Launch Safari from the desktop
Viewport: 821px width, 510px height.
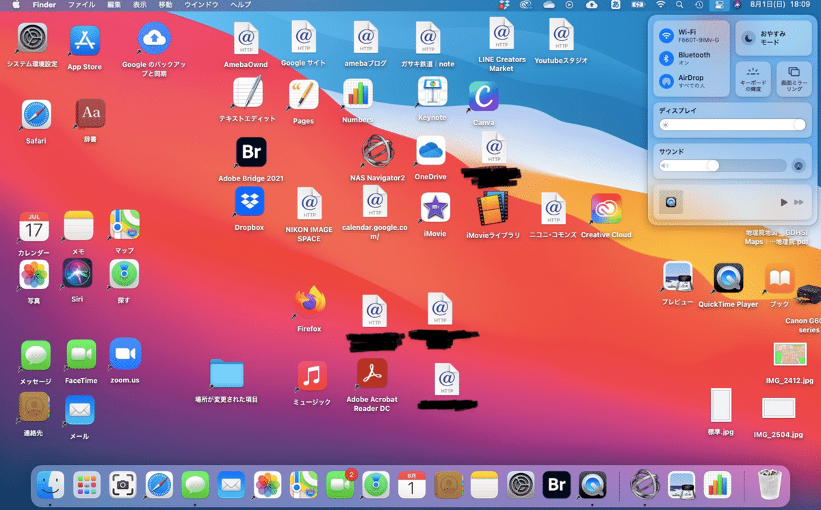click(x=36, y=116)
